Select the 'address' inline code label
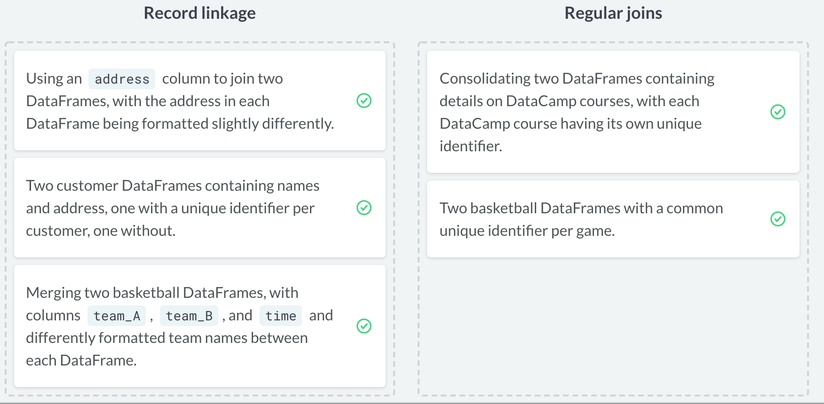The width and height of the screenshot is (824, 404). tap(122, 79)
